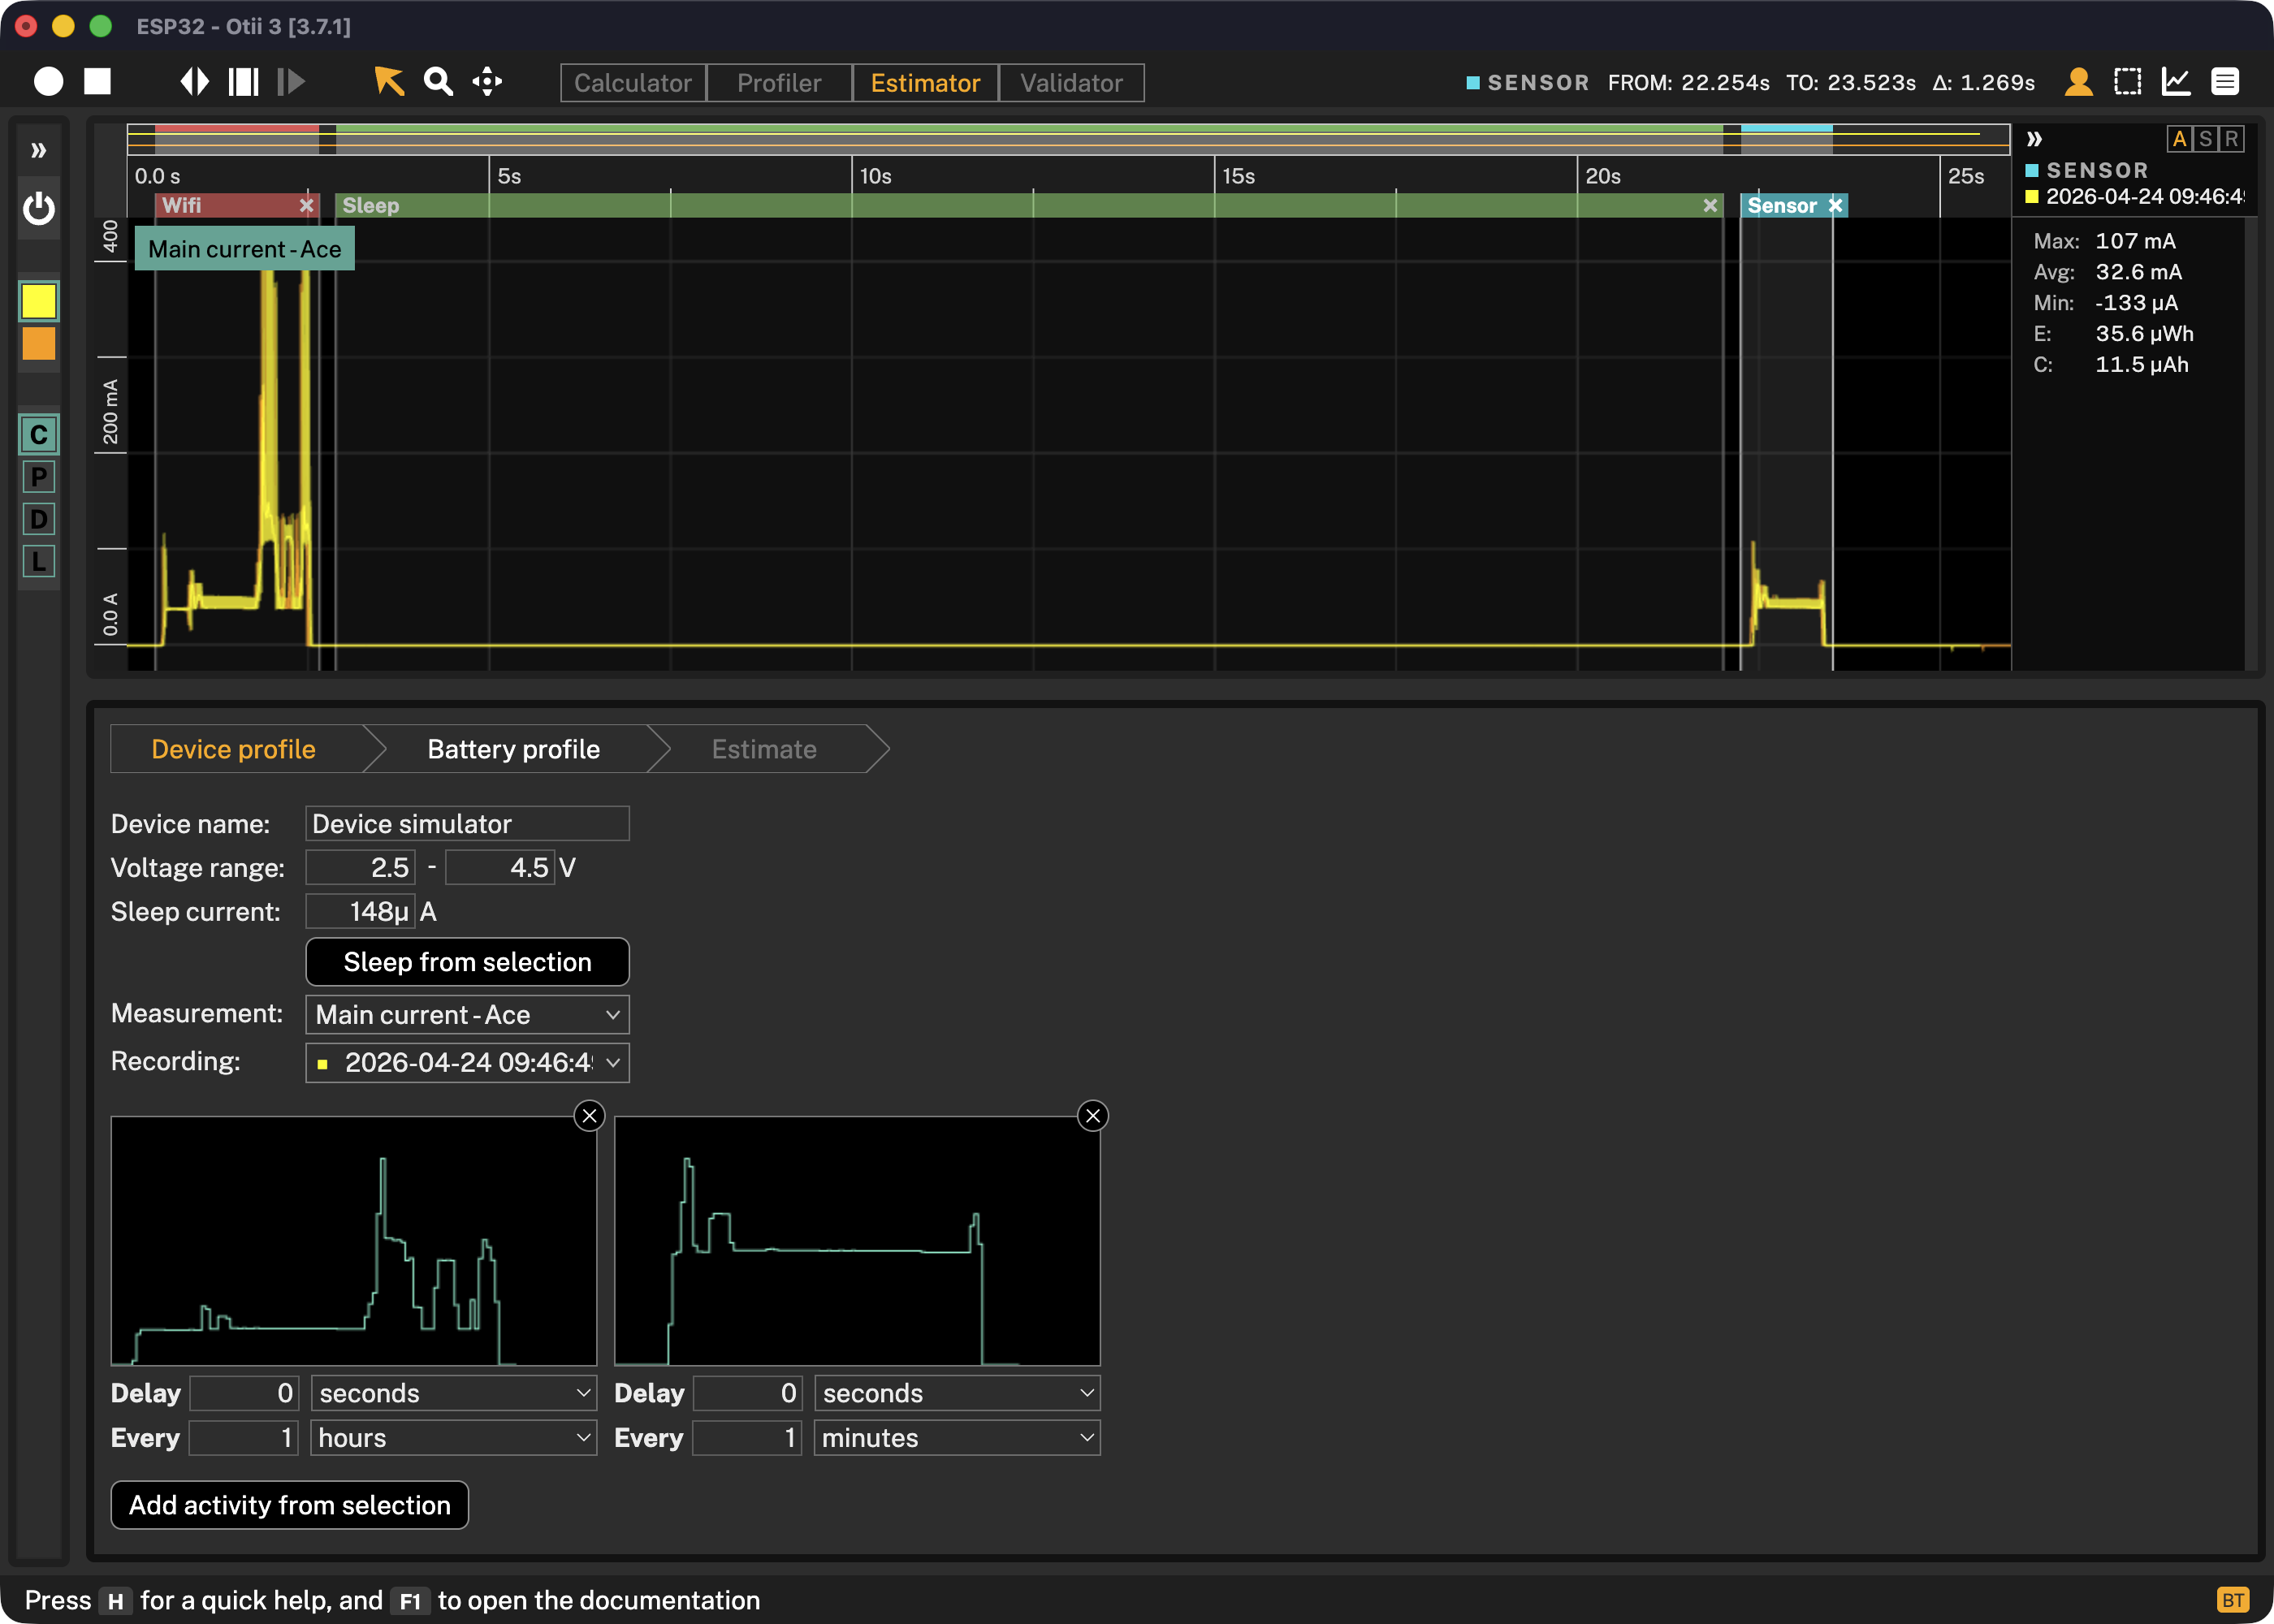
Task: Start recording with the round record button
Action: (48, 82)
